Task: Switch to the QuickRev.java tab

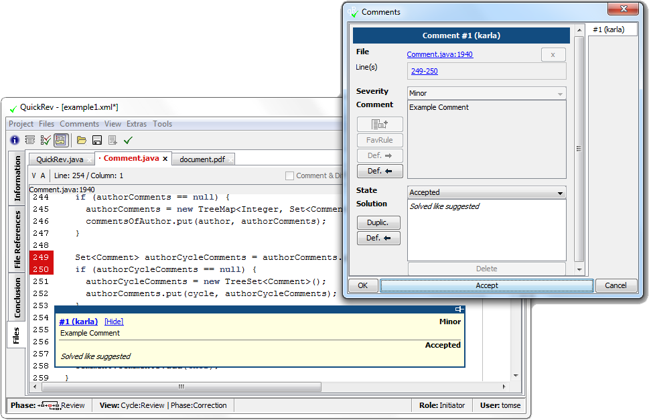Action: pos(60,159)
